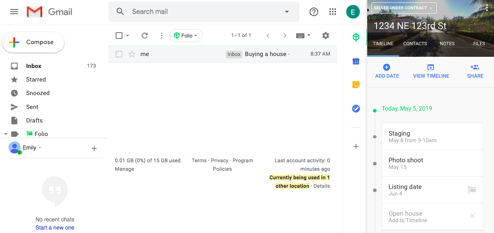Toggle the select-all checkbox in toolbar
Viewport: 494px width, 233px height.
[x=119, y=36]
